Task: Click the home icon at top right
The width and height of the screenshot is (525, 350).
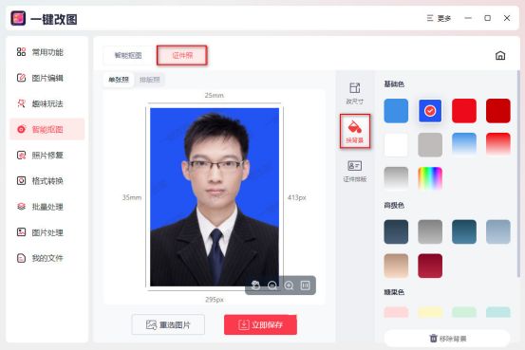Action: pyautogui.click(x=500, y=56)
